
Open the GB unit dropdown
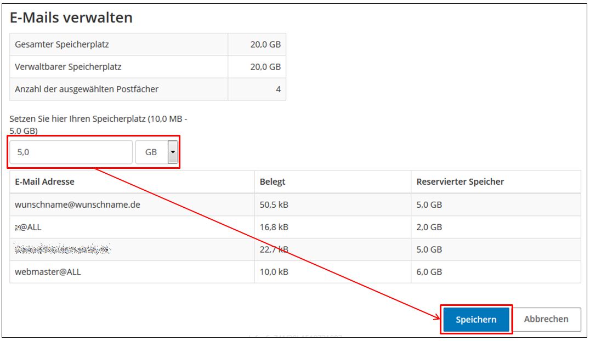[x=157, y=152]
